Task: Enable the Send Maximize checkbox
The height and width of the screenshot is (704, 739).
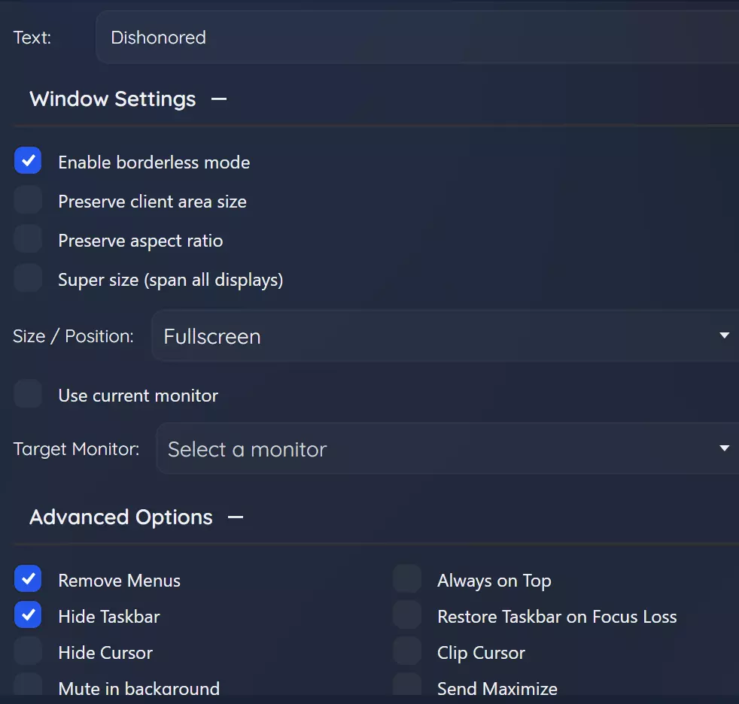Action: 407,687
